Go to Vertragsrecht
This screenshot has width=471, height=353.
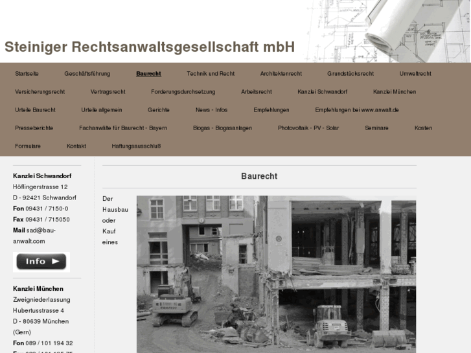(108, 91)
